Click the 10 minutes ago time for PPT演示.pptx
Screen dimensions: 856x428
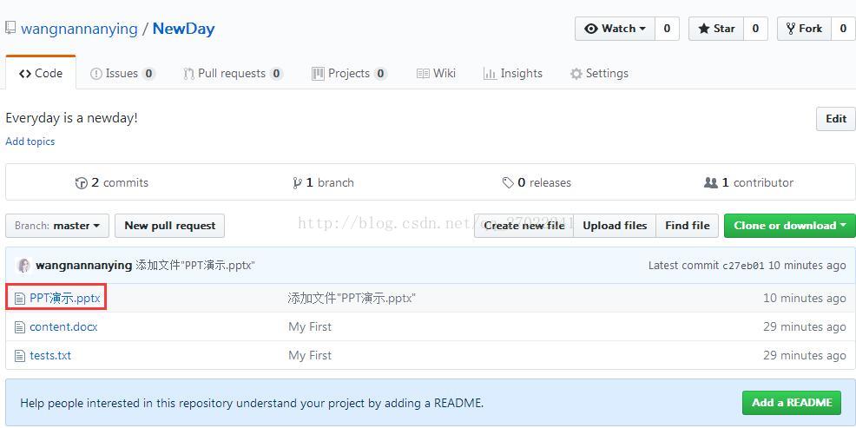click(x=805, y=299)
